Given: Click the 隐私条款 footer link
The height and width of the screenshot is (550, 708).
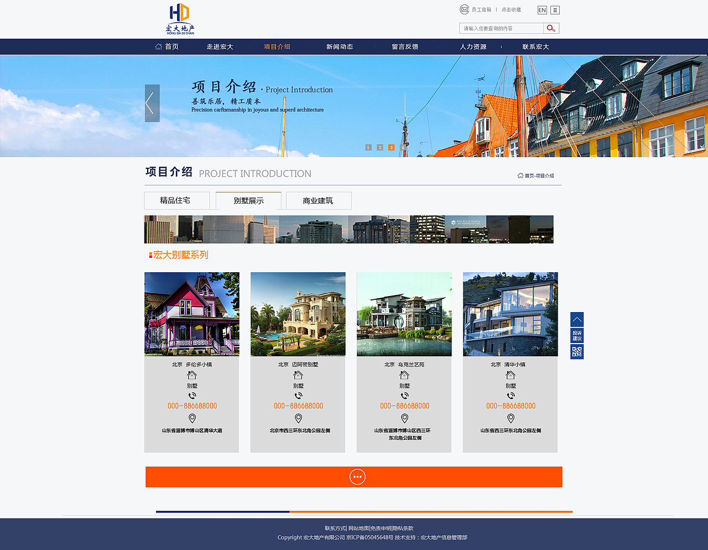Looking at the screenshot, I should click(403, 528).
